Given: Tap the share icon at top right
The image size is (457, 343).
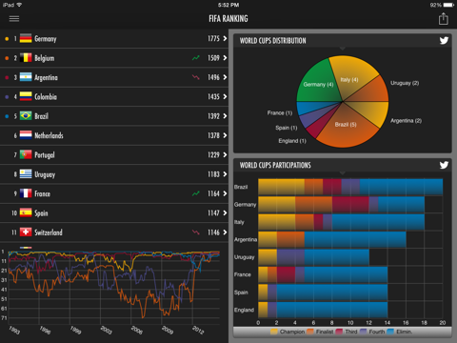Looking at the screenshot, I should (x=443, y=19).
